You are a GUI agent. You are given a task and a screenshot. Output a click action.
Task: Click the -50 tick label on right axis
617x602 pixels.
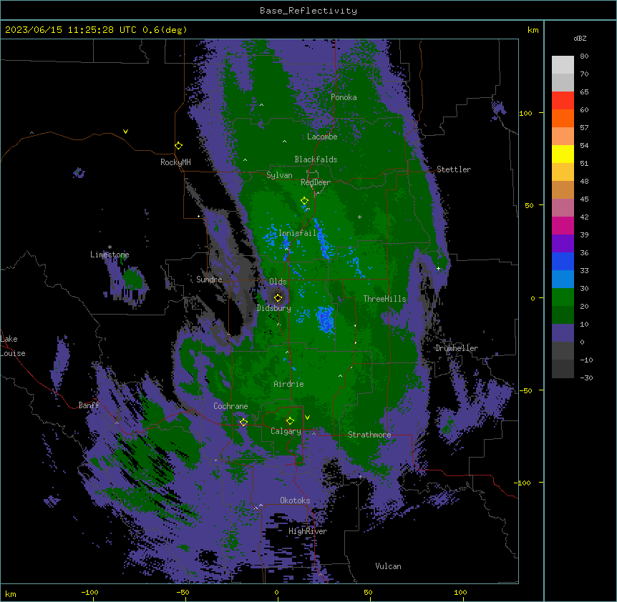click(525, 390)
